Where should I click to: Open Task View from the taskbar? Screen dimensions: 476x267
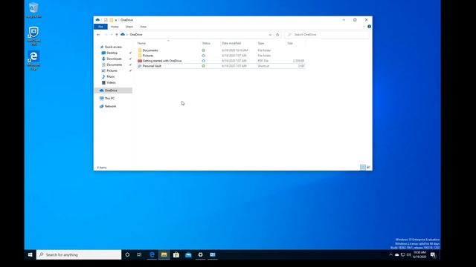coord(139,255)
